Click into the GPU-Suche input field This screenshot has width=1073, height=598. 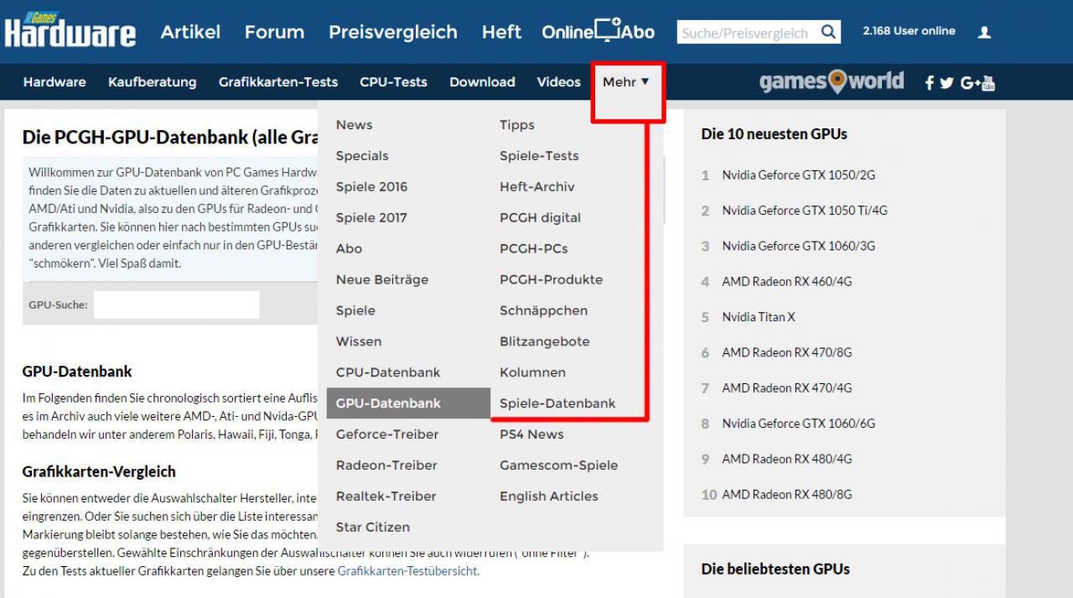pos(176,304)
